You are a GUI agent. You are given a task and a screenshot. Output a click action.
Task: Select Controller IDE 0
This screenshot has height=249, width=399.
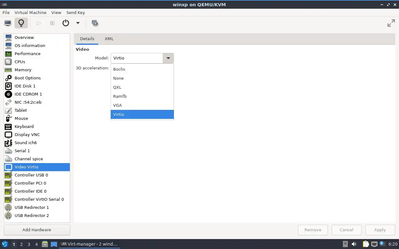click(37, 191)
